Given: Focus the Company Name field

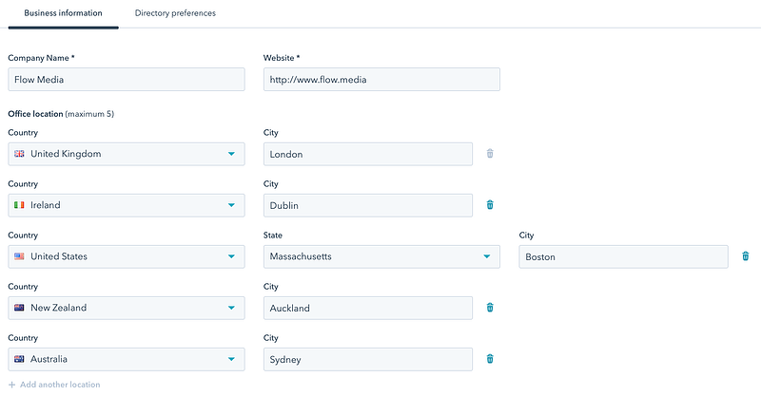Looking at the screenshot, I should (127, 80).
